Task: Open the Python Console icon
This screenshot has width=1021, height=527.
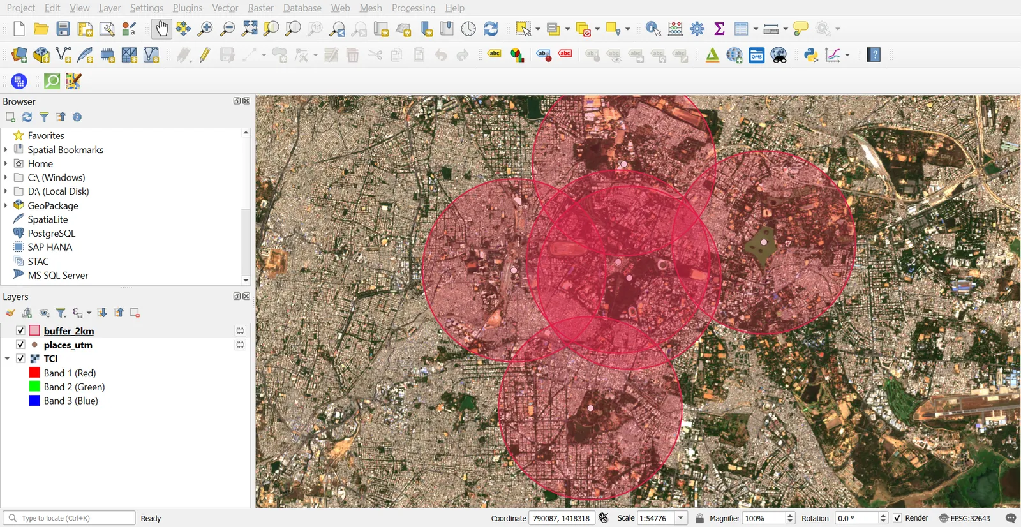Action: click(x=811, y=56)
